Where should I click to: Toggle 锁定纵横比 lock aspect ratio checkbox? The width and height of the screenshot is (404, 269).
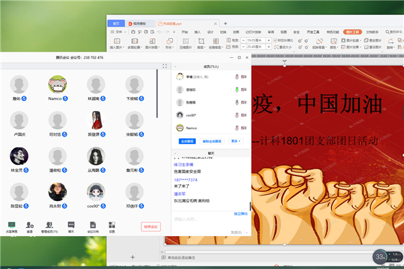coord(275,40)
